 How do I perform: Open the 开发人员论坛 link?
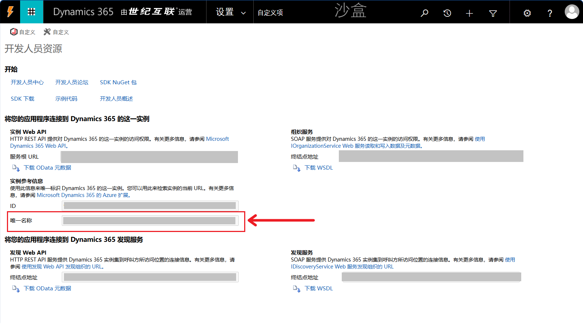(72, 82)
